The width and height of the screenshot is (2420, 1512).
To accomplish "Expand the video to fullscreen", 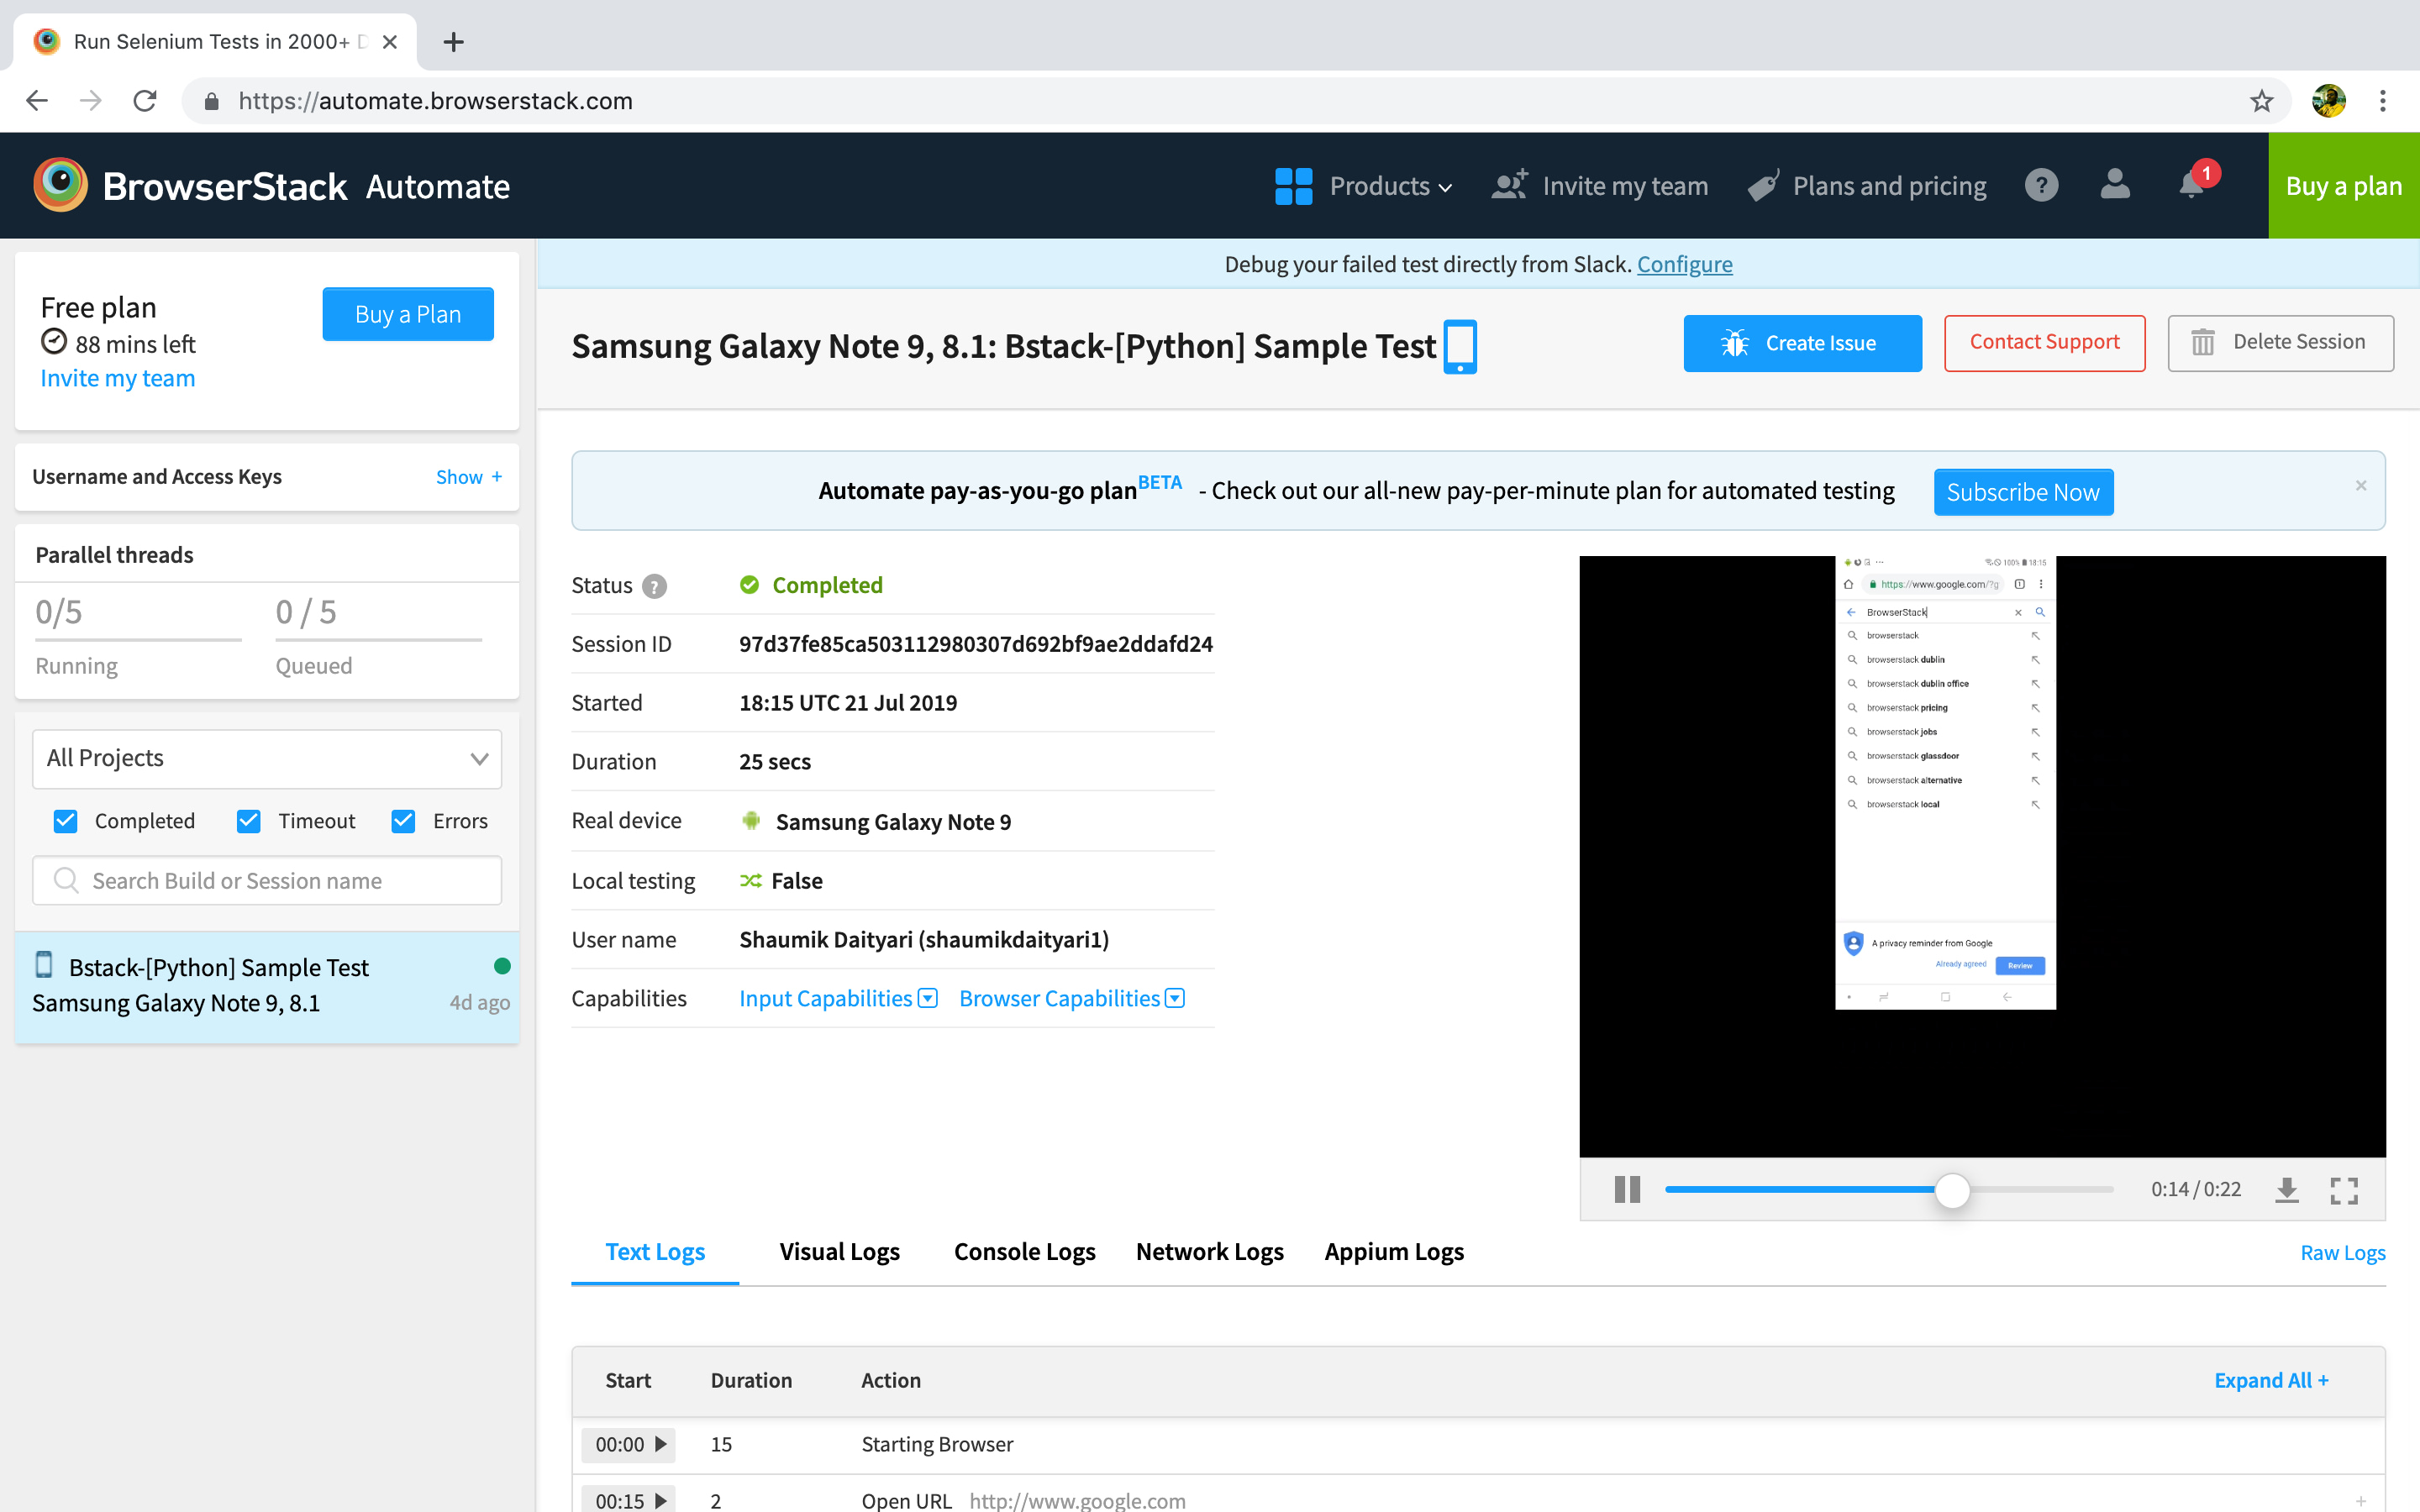I will point(2344,1189).
